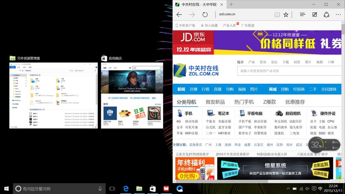Click the forward navigation arrow in Edge

click(192, 15)
